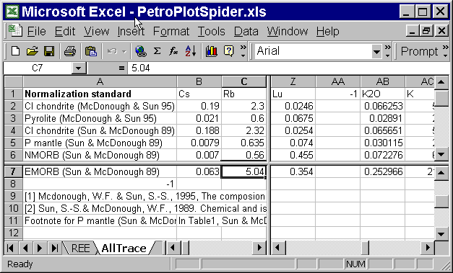Image resolution: width=453 pixels, height=273 pixels.
Task: Select column header AB
Action: pyautogui.click(x=382, y=82)
